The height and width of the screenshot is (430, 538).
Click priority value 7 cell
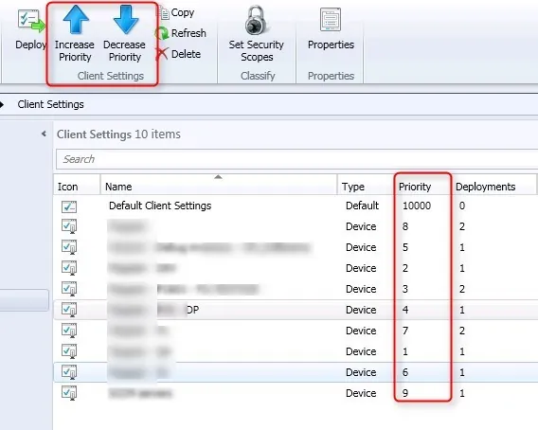coord(405,331)
